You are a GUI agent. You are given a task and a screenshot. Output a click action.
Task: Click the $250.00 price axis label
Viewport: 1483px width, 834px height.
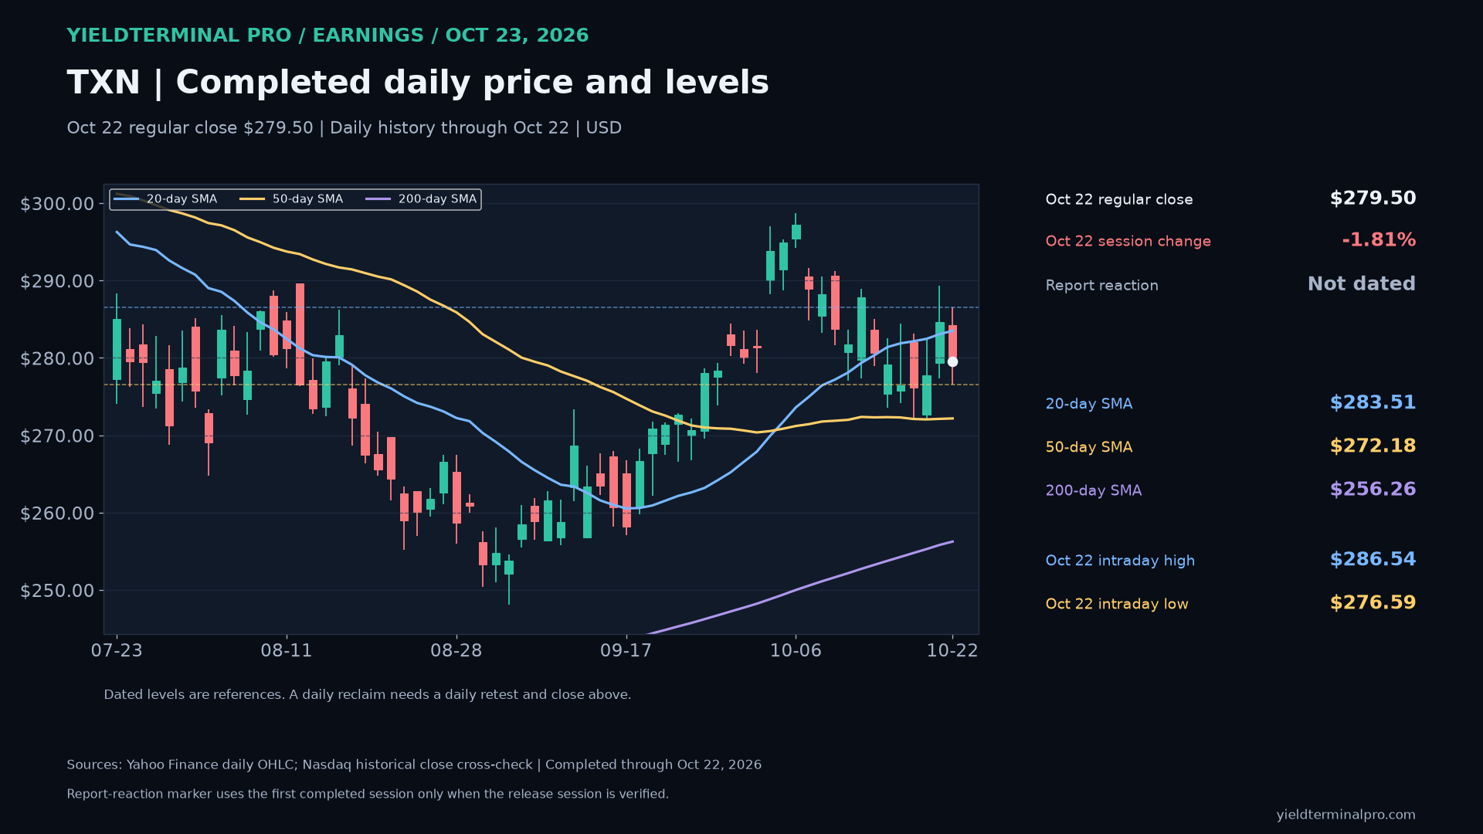57,591
